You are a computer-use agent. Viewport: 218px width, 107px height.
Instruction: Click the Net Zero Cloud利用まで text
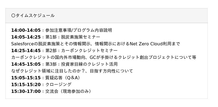point(155,44)
